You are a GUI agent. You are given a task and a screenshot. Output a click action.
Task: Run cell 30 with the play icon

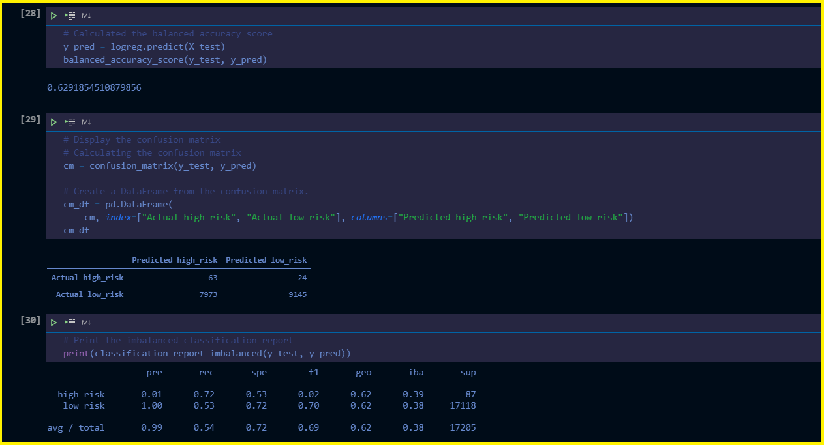54,323
